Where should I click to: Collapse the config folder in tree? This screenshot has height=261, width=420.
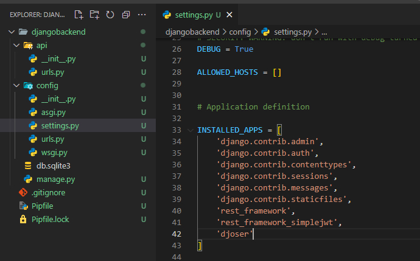pyautogui.click(x=17, y=85)
